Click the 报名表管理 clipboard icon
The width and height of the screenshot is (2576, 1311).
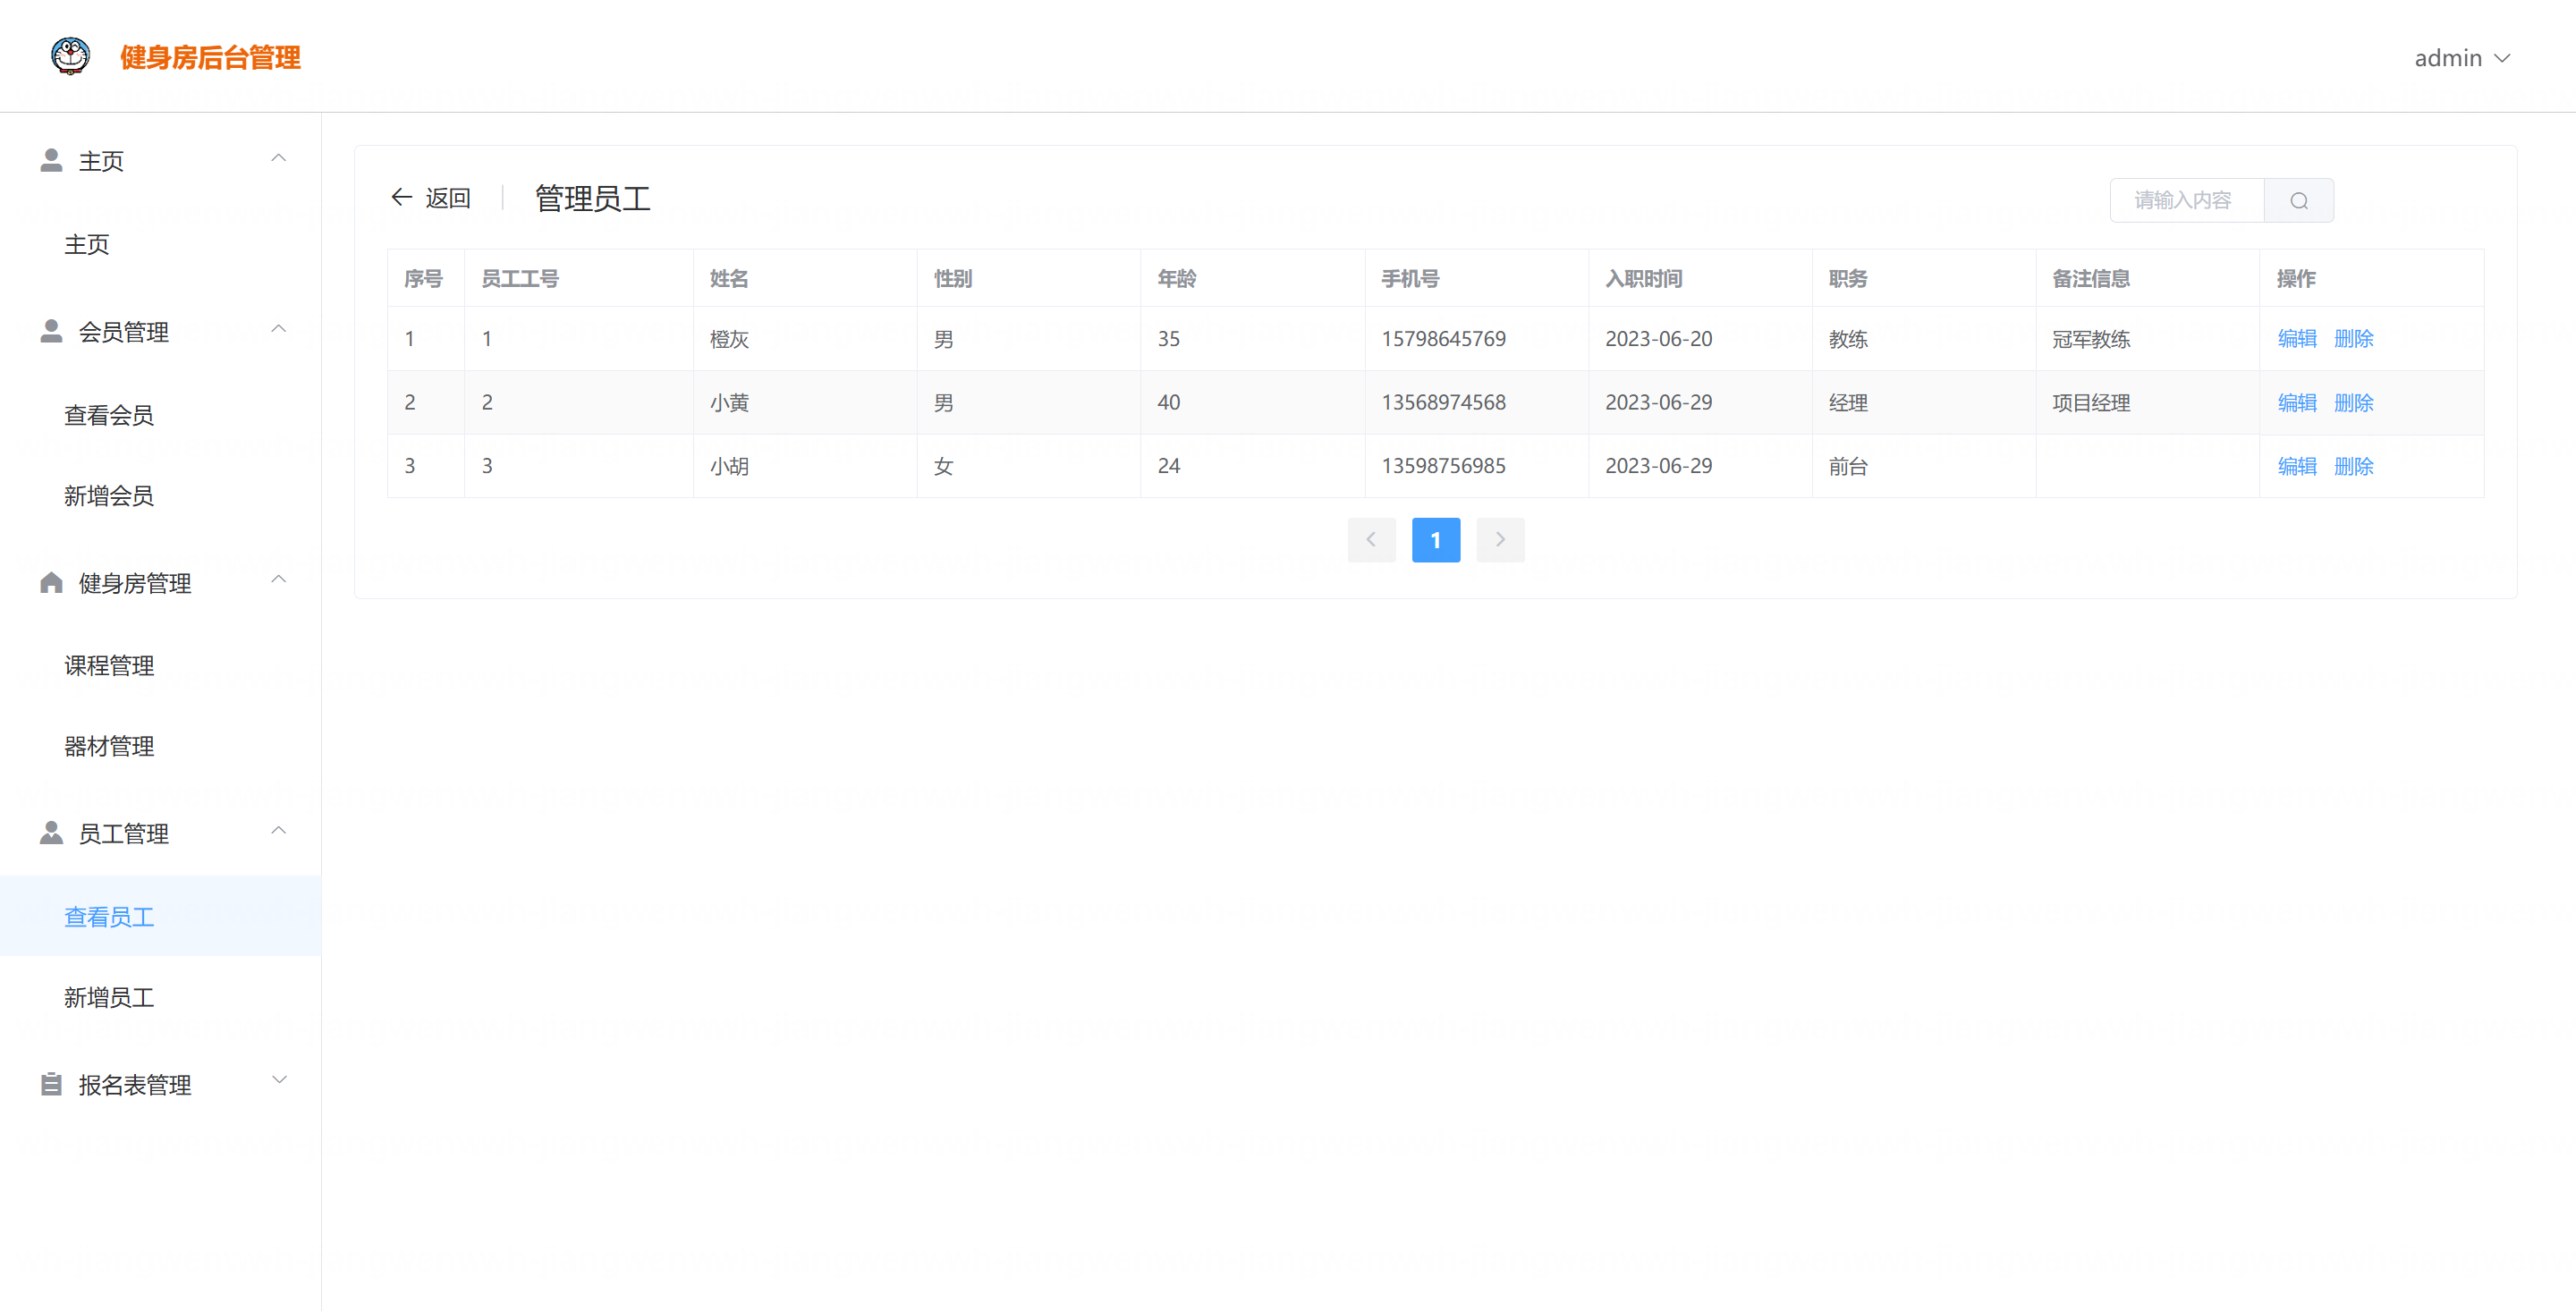51,1084
